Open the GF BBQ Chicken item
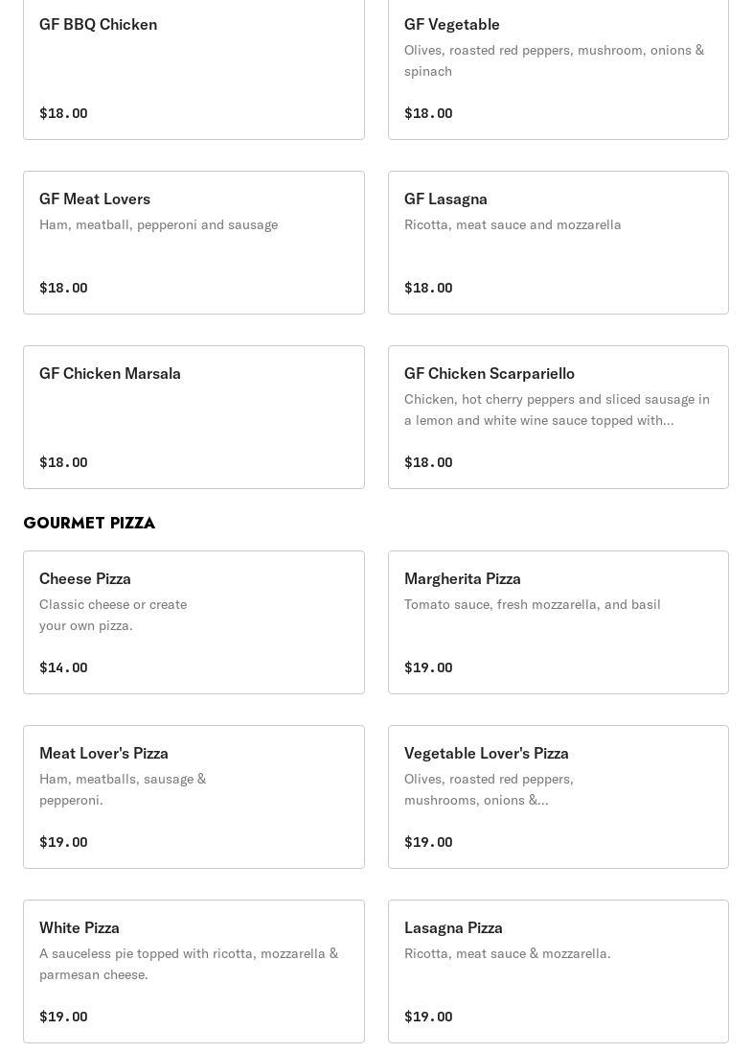The height and width of the screenshot is (1053, 752). click(194, 69)
